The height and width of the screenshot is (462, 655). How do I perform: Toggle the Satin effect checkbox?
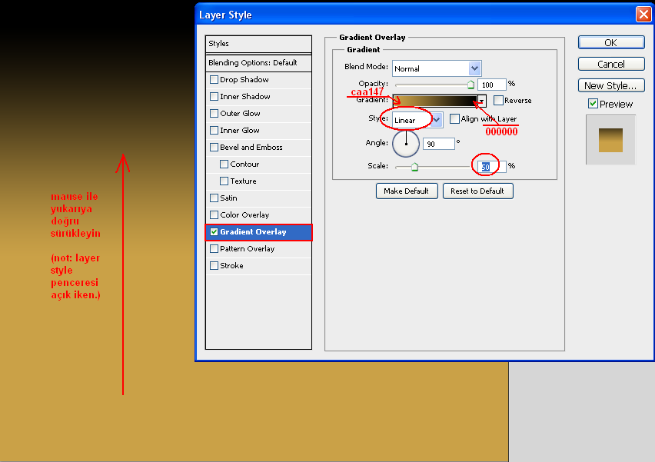coord(214,198)
